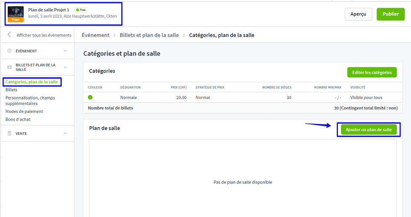Open the event thumbnail labeled Projet
Viewport: 411px width, 217px height.
[x=16, y=14]
